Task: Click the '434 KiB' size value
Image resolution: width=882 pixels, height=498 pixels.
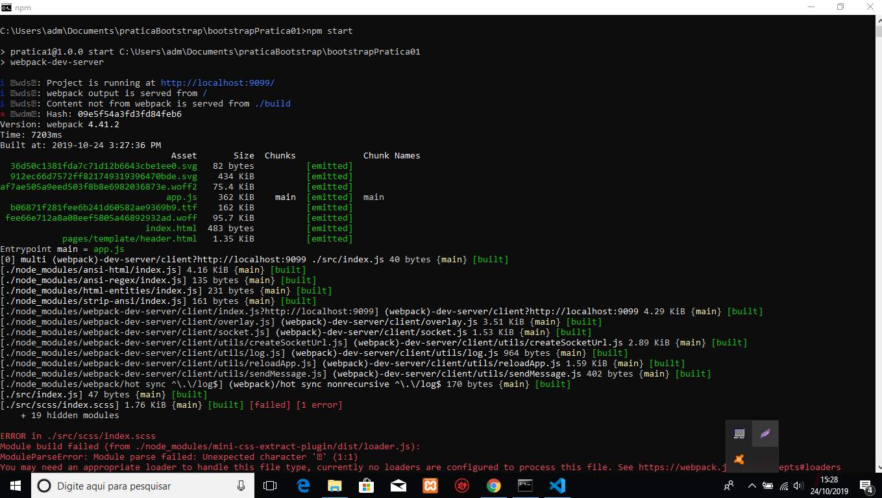Action: coord(236,177)
